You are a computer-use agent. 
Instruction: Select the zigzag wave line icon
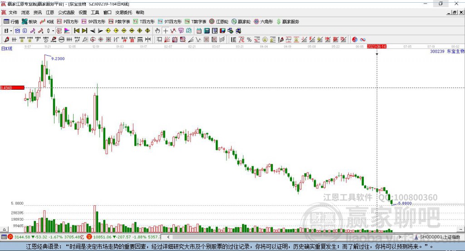pos(198,40)
